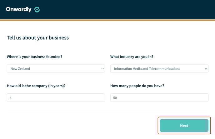Click the 'How many people do you have?' label

(x=137, y=86)
